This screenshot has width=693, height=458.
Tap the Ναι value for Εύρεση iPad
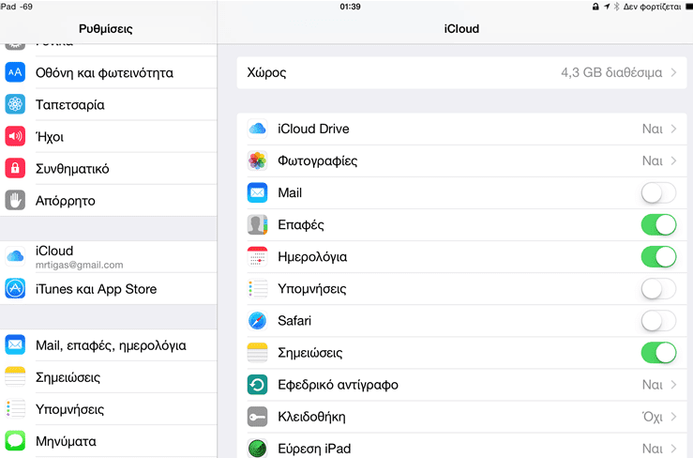tap(653, 449)
